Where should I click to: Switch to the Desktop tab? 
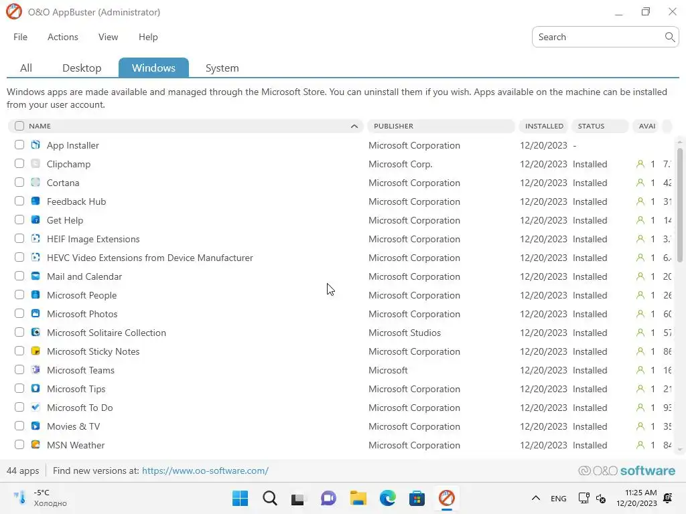(82, 68)
